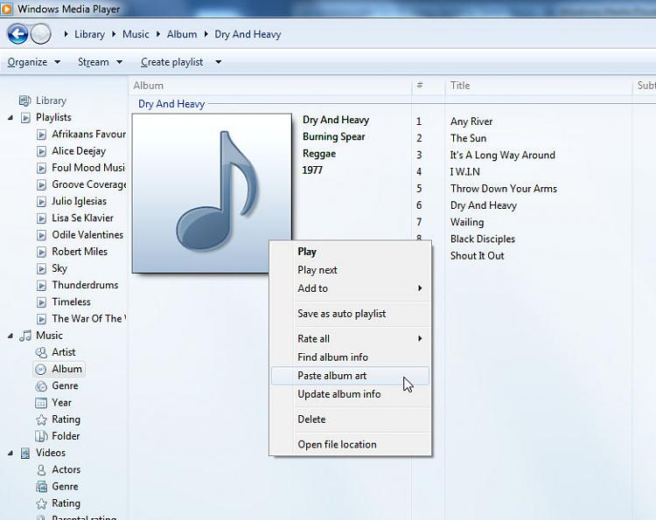Select Paste album art menu entry

coord(350,376)
